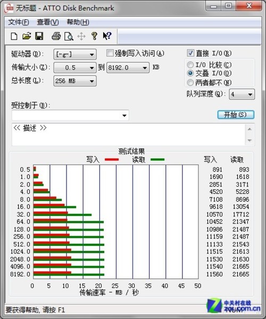The height and width of the screenshot is (319, 266).
Task: Click the 8192.0 row write value 11560
Action: click(214, 274)
